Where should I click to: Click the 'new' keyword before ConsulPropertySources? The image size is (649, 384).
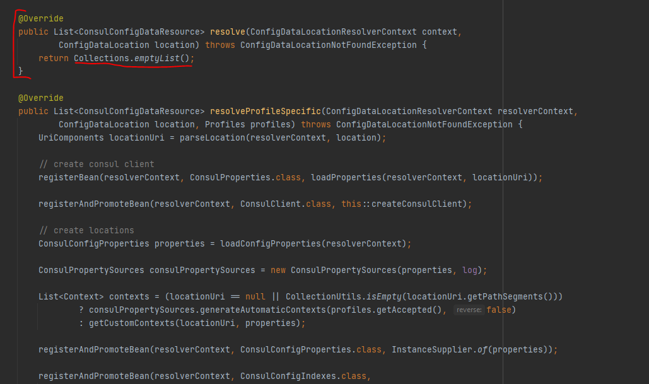[278, 271]
